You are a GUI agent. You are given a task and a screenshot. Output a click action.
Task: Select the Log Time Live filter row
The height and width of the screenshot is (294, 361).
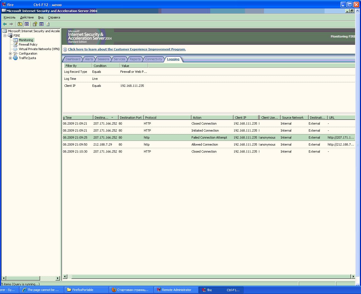coord(209,79)
